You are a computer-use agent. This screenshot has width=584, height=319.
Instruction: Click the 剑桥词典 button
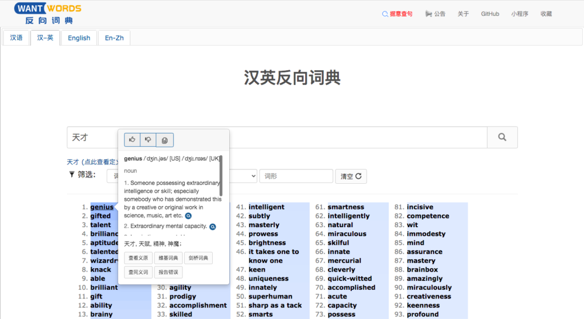point(198,258)
